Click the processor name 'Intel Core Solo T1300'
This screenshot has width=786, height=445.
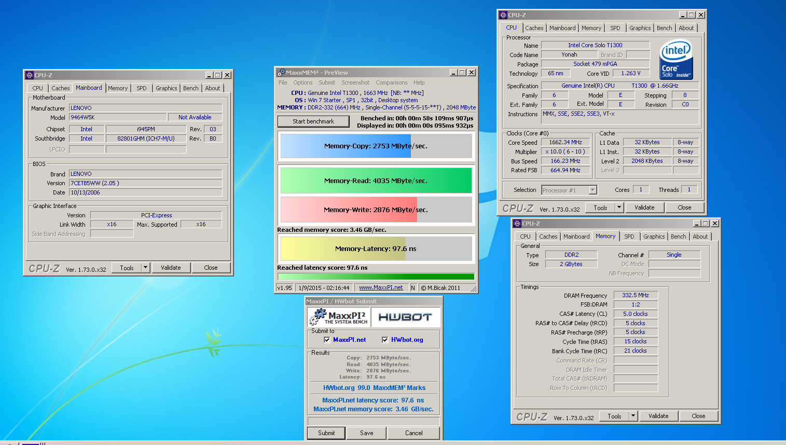tap(595, 45)
